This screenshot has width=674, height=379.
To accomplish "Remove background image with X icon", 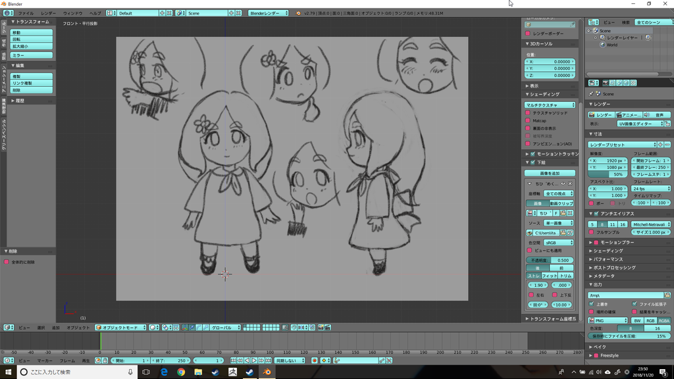I will 571,184.
